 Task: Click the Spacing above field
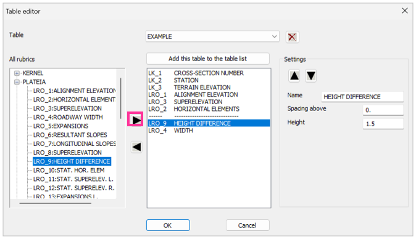point(383,110)
